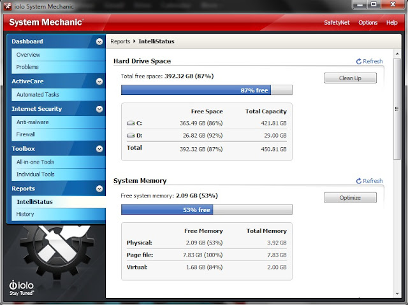Click the Optimize button

pos(350,197)
